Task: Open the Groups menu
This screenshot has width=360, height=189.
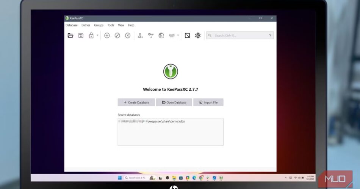Action: click(99, 25)
